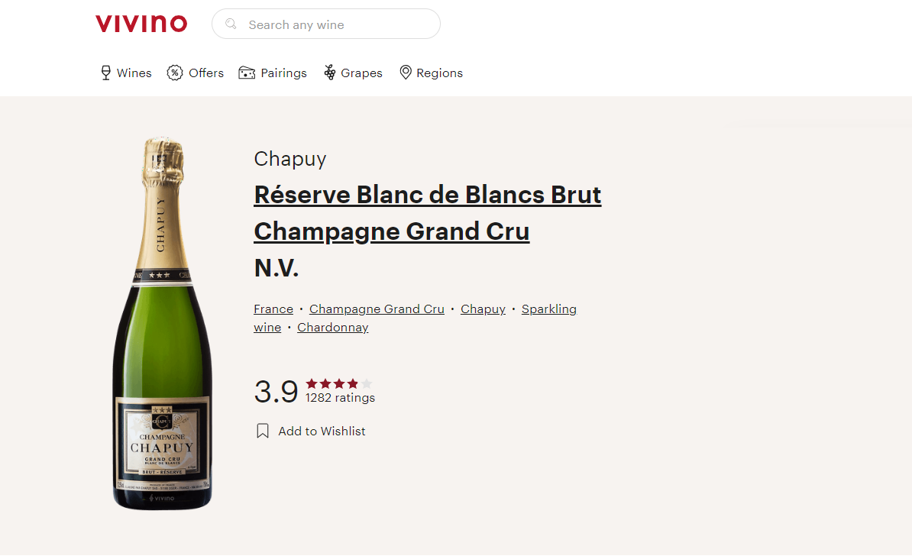Screen dimensions: 912x556
Task: Click the cheese Pairings icon
Action: coord(247,73)
